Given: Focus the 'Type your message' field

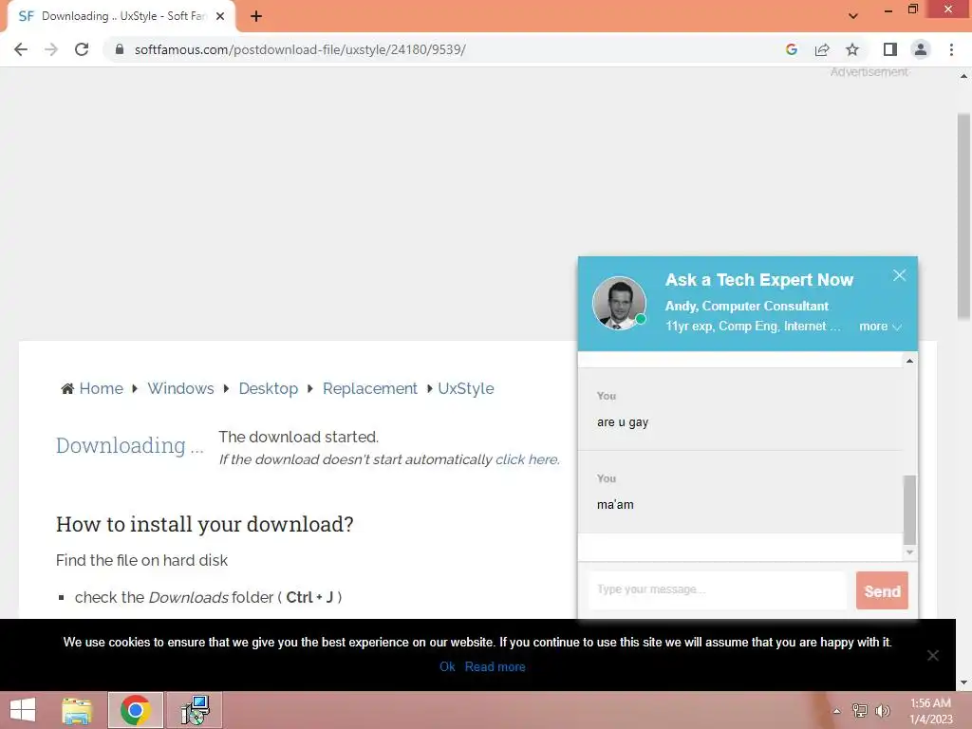Looking at the screenshot, I should tap(718, 589).
